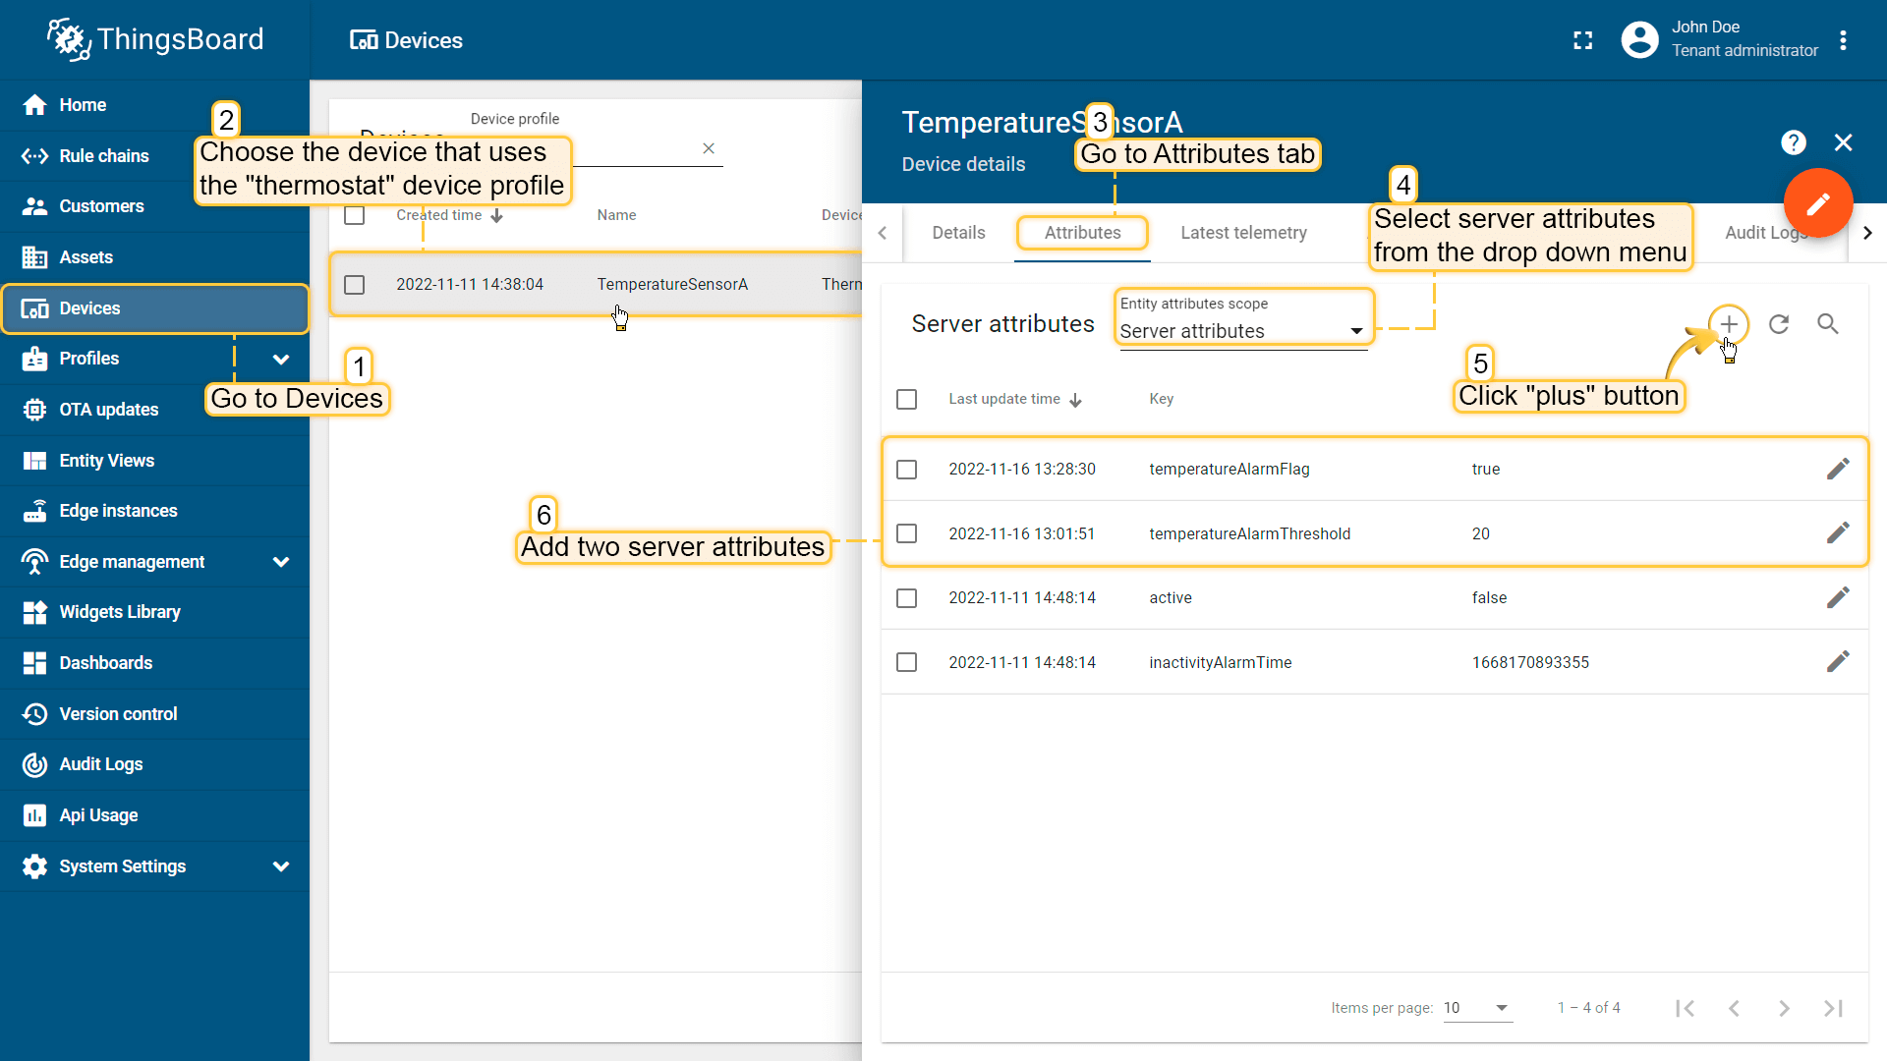This screenshot has width=1887, height=1061.
Task: Tick the select-all attributes header checkbox
Action: (x=907, y=400)
